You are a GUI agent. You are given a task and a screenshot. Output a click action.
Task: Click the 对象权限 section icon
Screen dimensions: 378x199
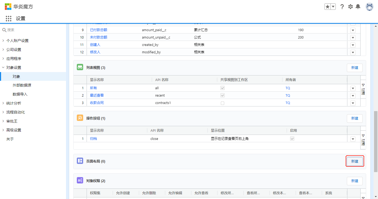pyautogui.click(x=80, y=181)
